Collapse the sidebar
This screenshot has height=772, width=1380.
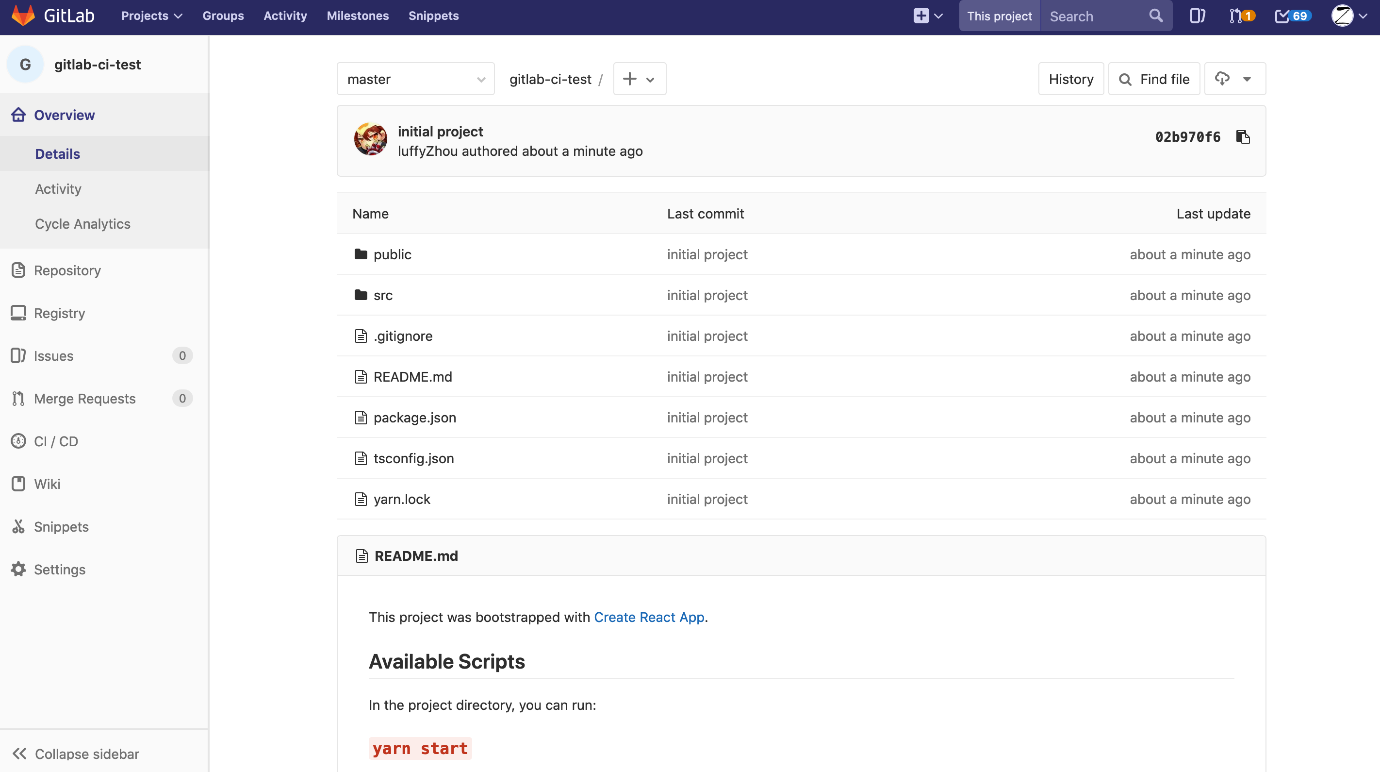[x=76, y=754]
